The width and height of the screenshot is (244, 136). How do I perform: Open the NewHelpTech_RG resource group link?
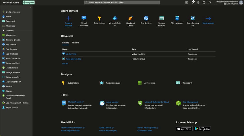point(73,59)
